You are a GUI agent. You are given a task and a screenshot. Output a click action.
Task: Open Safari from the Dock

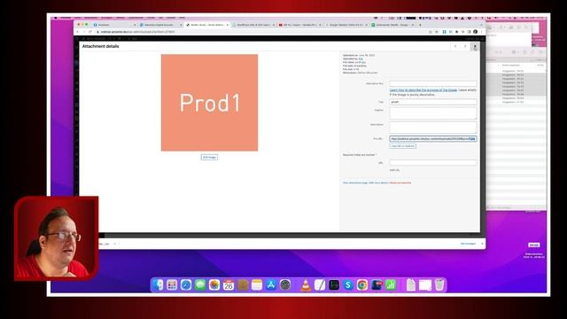tap(186, 285)
